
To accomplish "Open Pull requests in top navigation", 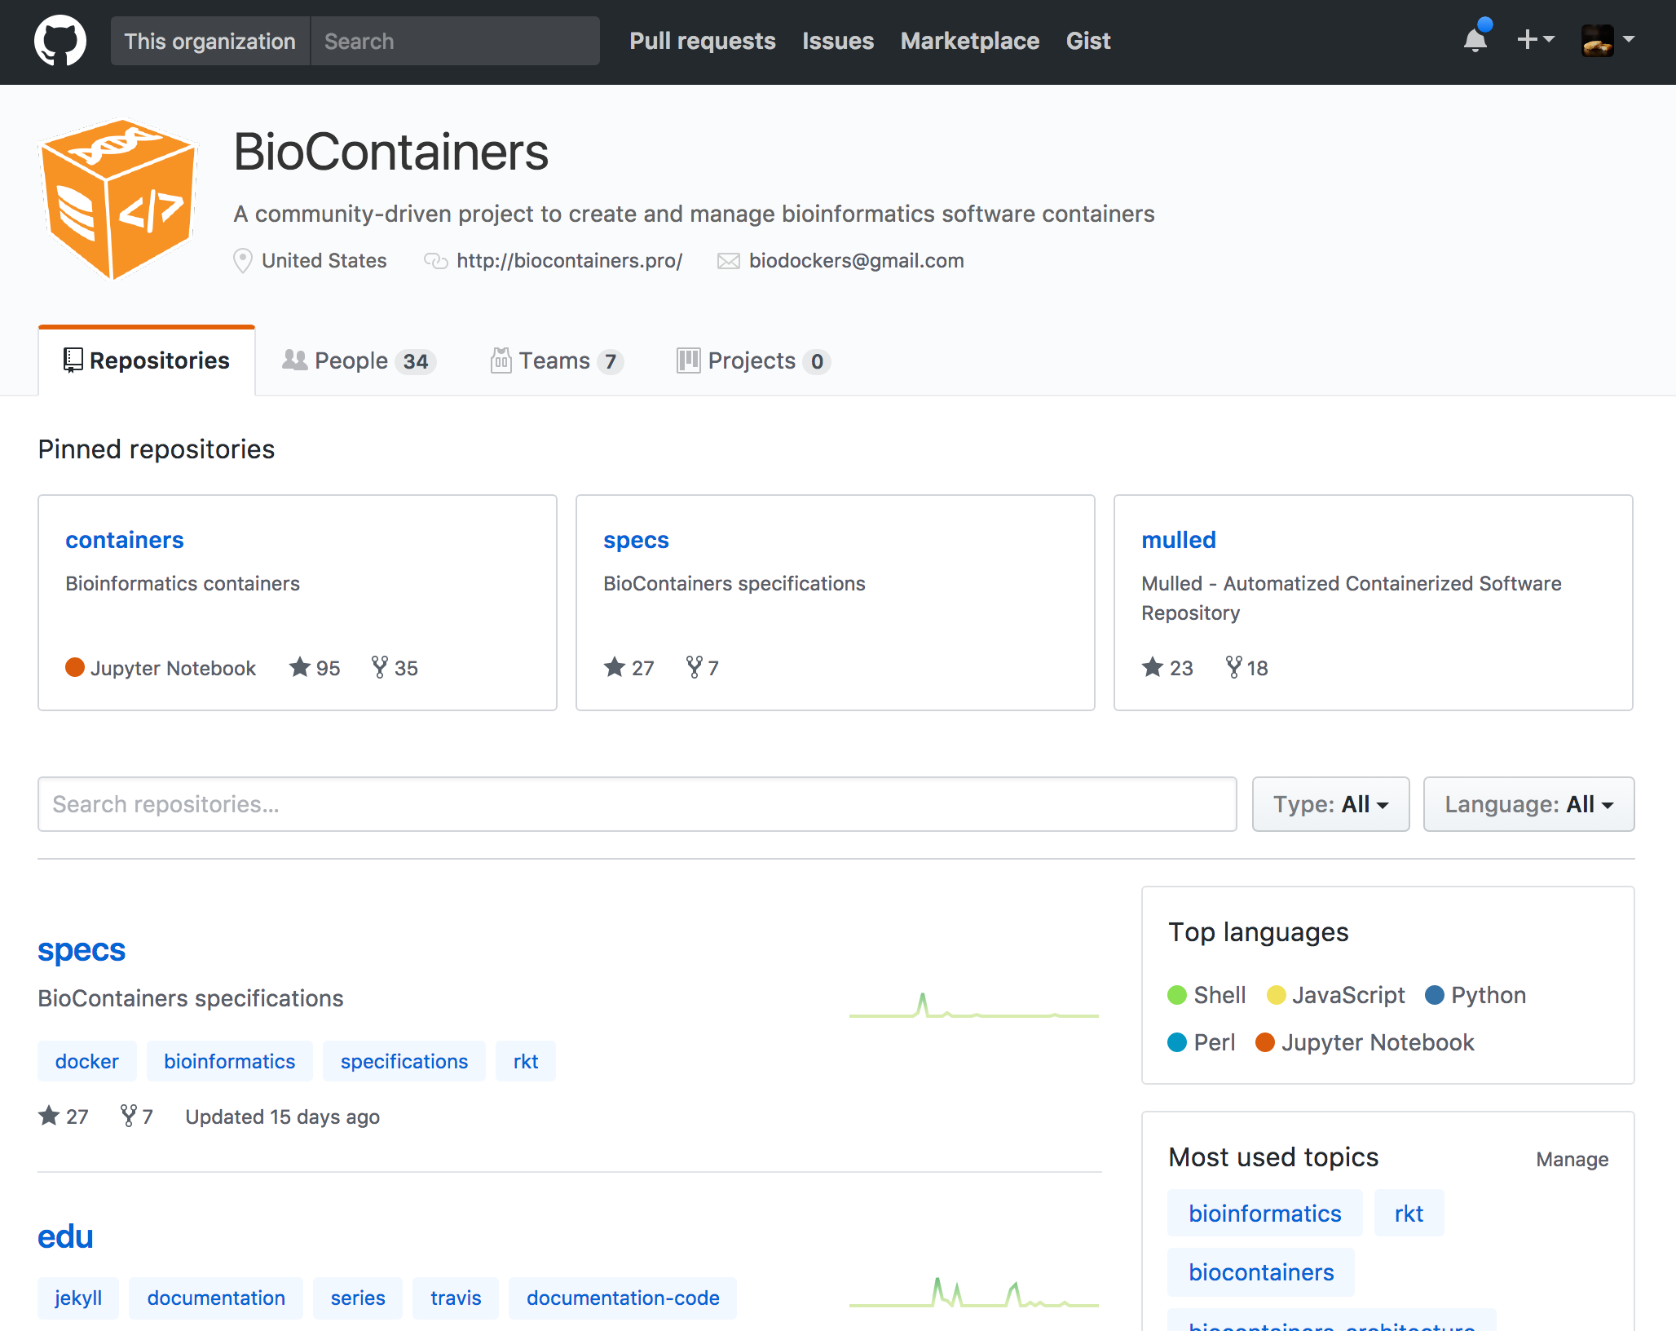I will point(703,41).
